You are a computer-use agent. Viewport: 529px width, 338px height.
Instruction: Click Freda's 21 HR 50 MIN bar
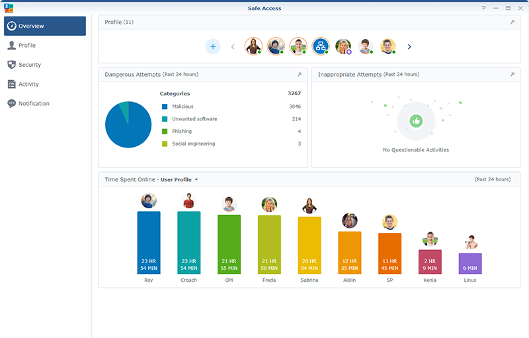[x=269, y=245]
